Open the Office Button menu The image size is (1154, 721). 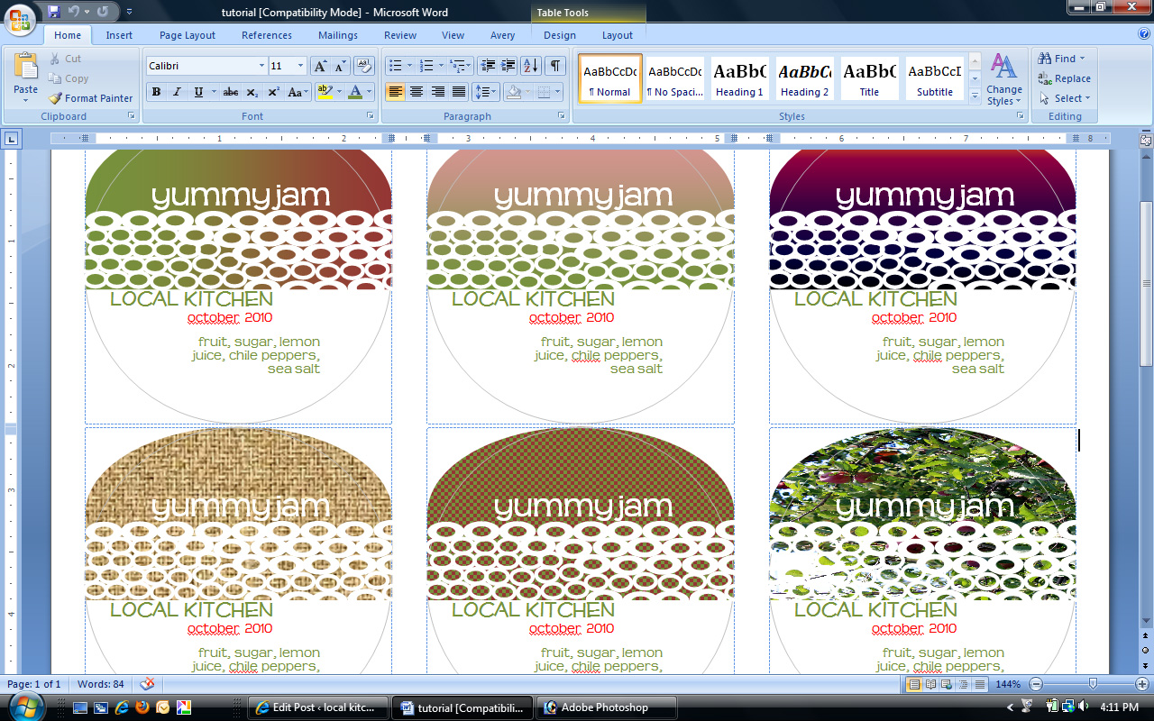click(x=20, y=19)
